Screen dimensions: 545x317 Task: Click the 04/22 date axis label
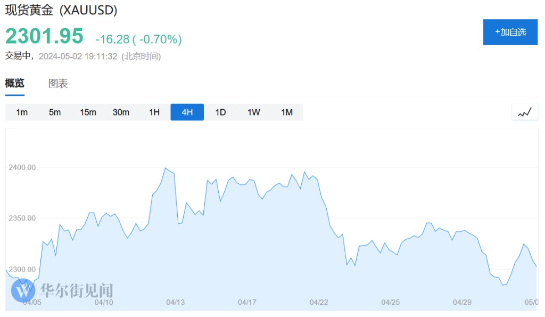tap(319, 302)
